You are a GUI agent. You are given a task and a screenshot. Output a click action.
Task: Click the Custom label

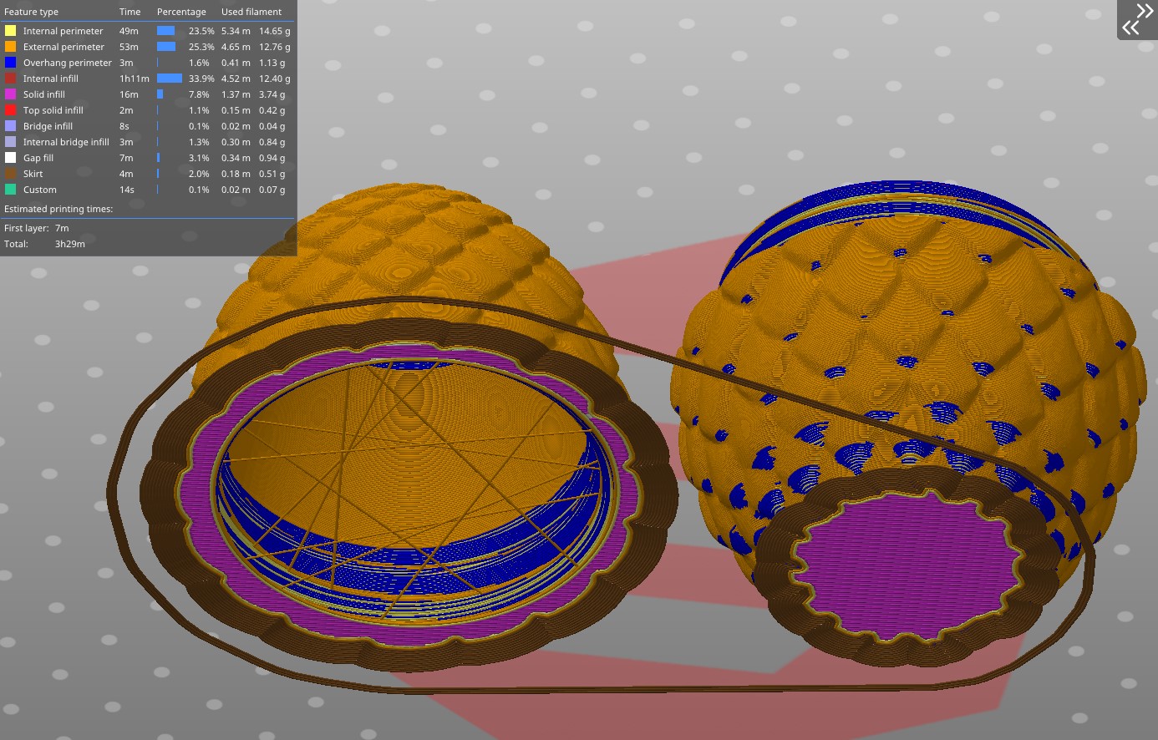pos(40,190)
